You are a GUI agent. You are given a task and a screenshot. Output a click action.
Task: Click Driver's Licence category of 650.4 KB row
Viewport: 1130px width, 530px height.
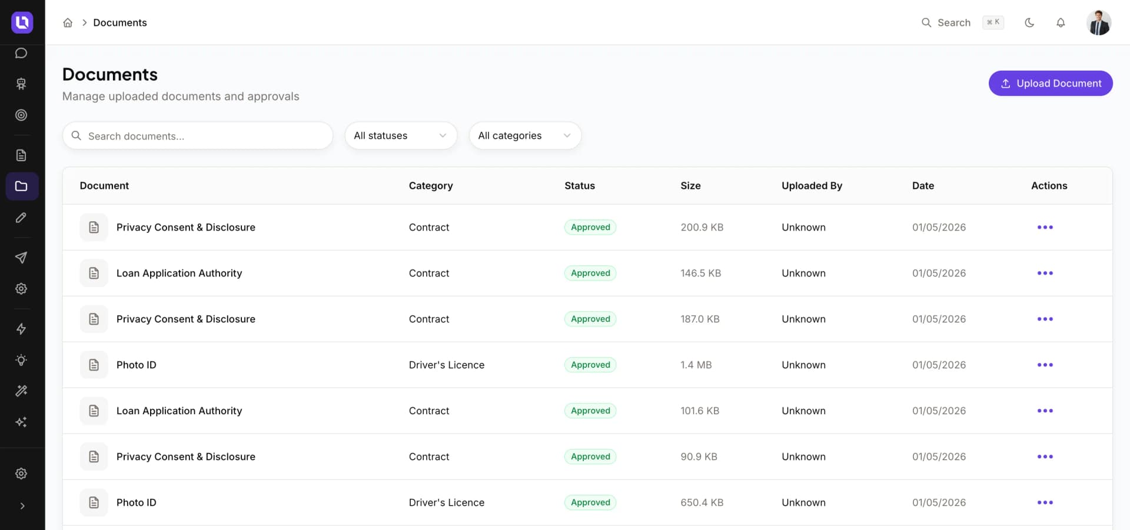(x=447, y=502)
